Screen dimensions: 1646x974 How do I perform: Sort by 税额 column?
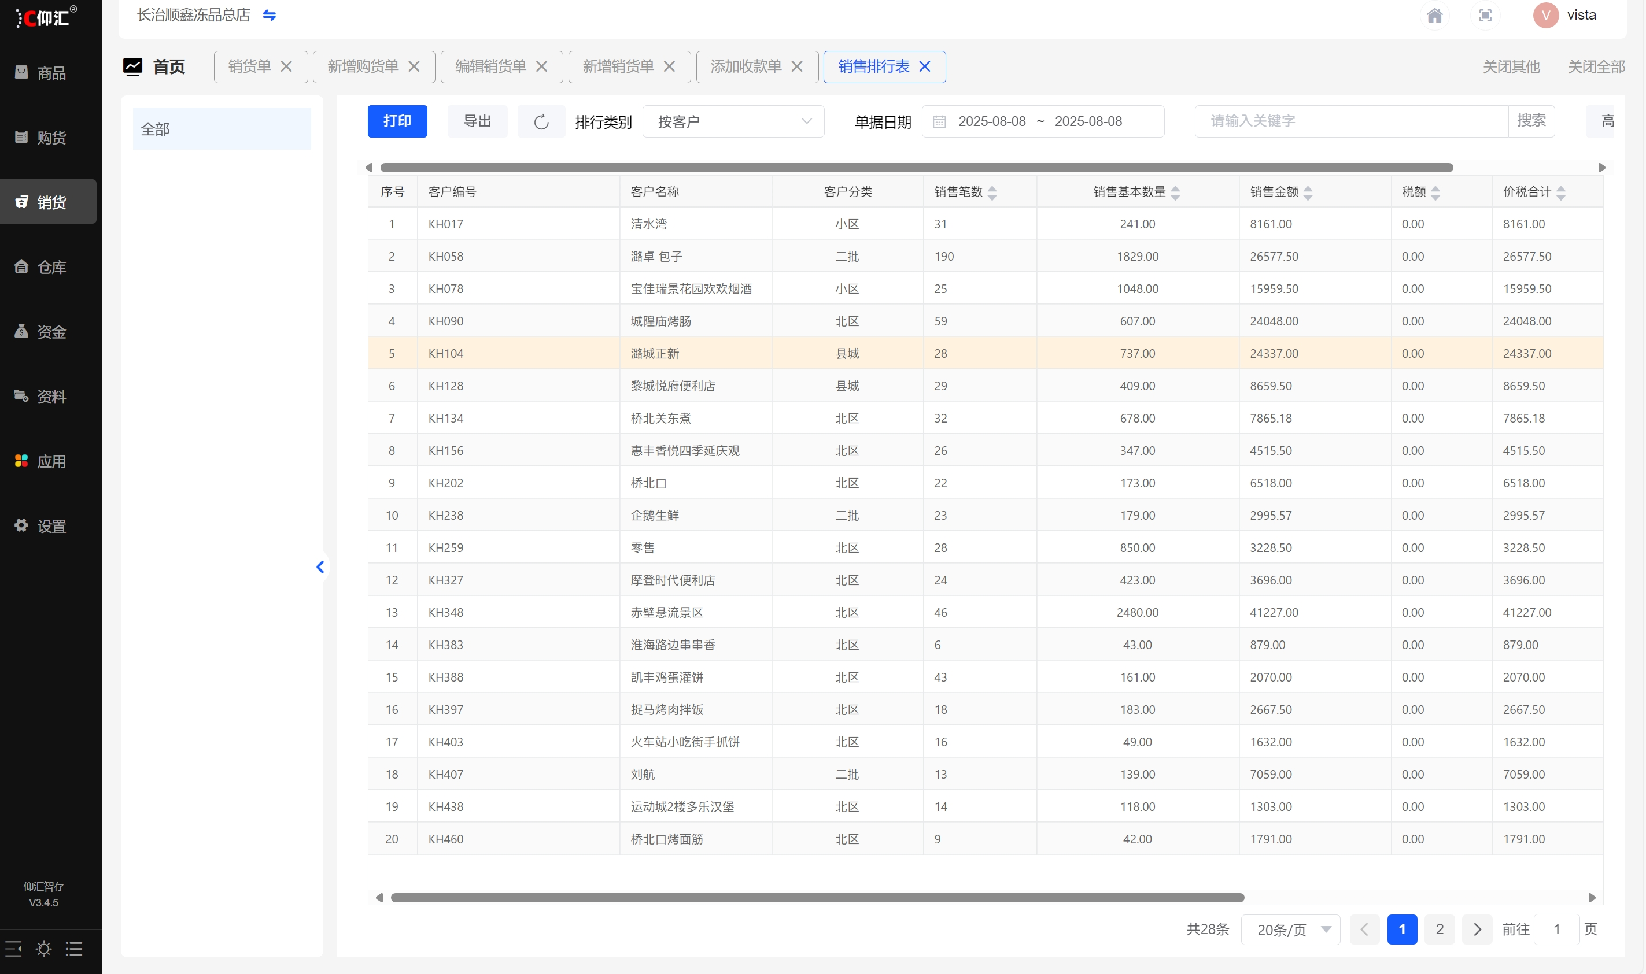1435,192
